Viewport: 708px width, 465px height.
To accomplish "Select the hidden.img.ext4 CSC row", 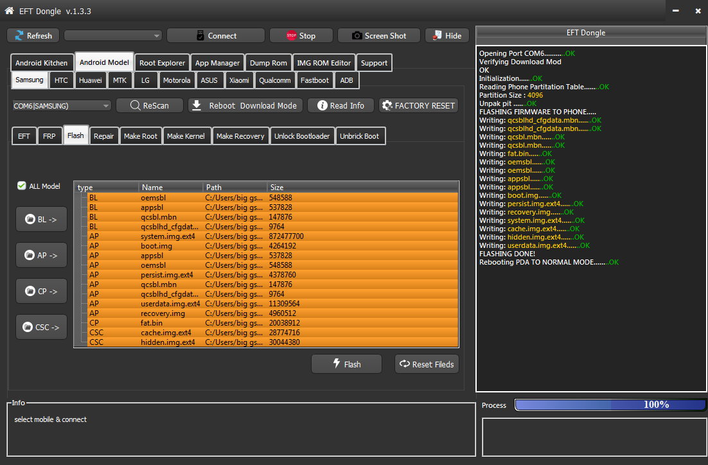I will pos(272,342).
